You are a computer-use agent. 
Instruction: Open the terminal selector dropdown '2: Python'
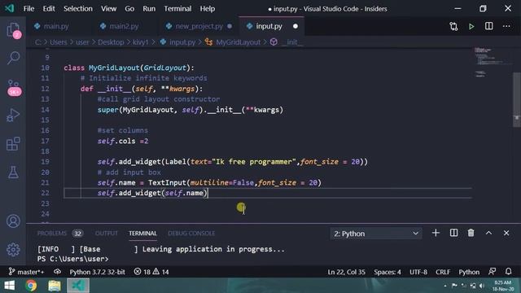(376, 234)
